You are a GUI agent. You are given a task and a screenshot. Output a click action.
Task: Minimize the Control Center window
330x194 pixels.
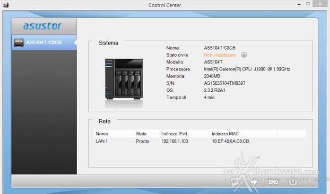point(299,4)
